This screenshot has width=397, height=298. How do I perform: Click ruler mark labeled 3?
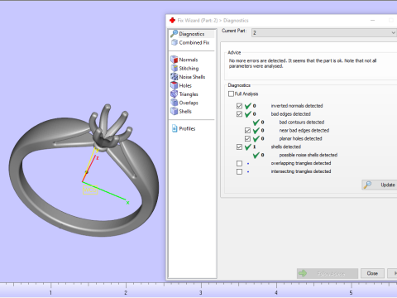[x=201, y=293]
